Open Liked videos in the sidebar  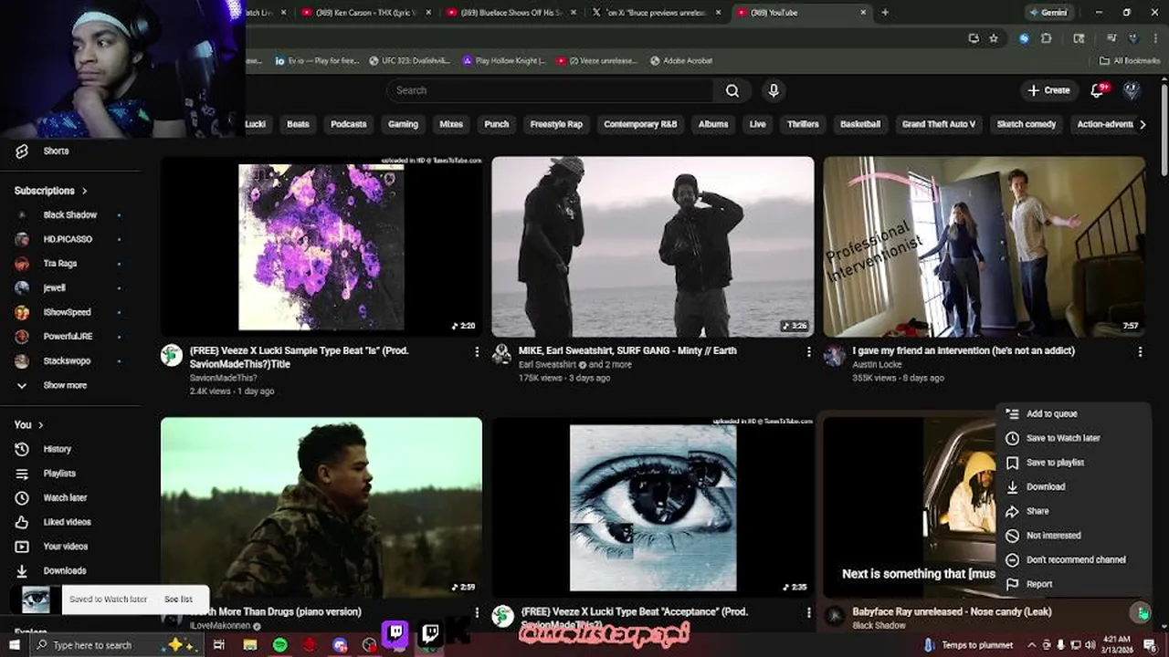pos(67,522)
